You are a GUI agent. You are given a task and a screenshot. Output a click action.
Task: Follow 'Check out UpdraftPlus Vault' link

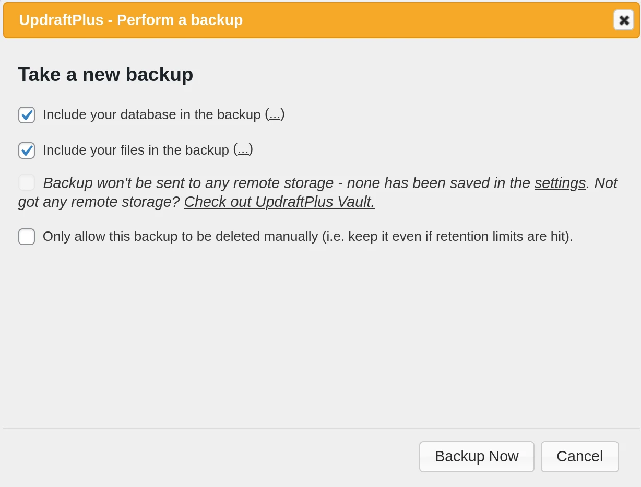[x=279, y=202]
